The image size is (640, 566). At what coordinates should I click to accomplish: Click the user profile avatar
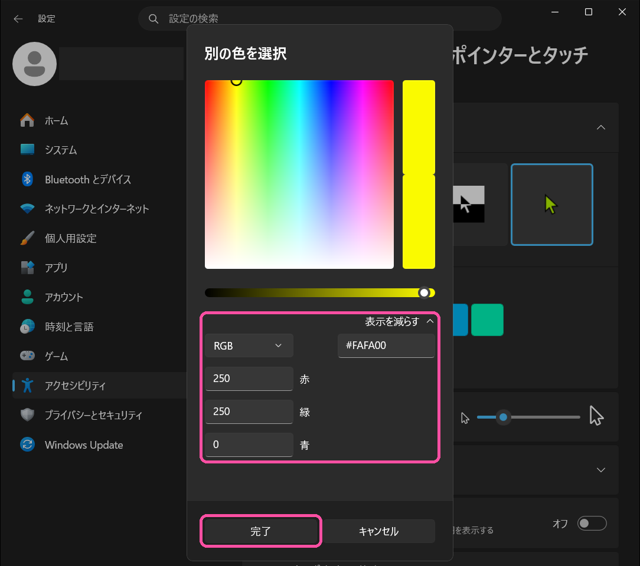(x=35, y=64)
